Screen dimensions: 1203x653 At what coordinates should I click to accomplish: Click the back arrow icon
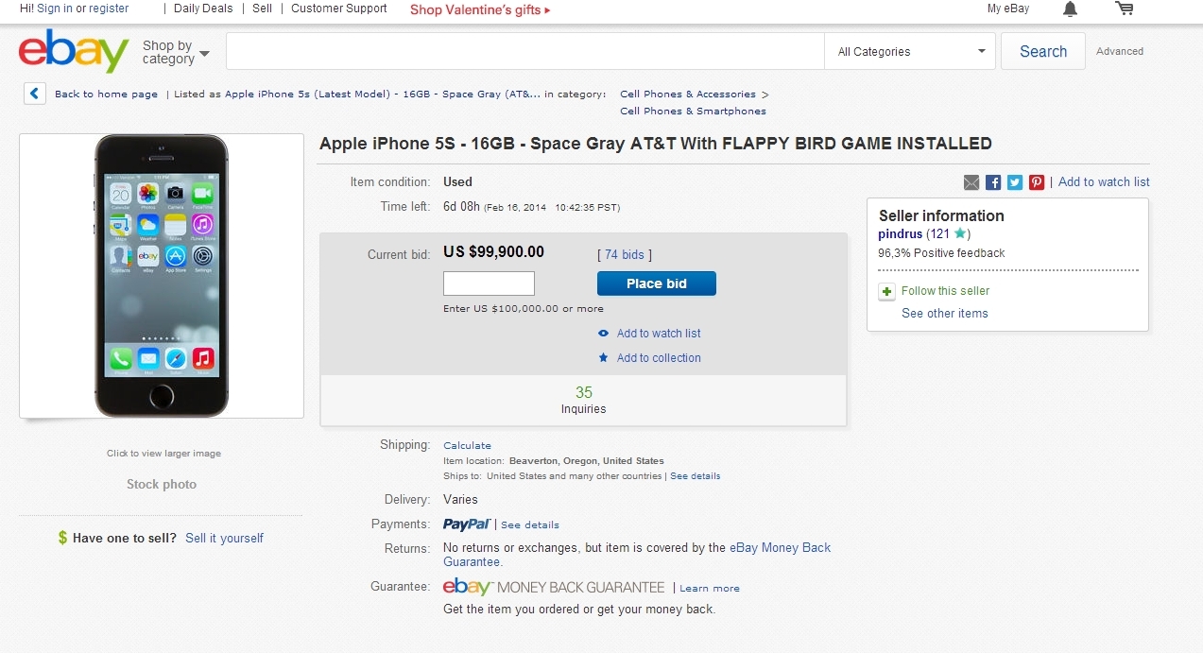click(35, 94)
